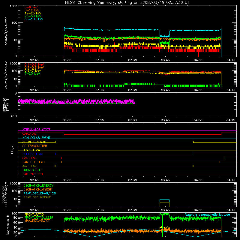Click the DECIMATION ENERGY or weight axis label
Screen dimensions: 240x240
pyautogui.click(x=4, y=195)
